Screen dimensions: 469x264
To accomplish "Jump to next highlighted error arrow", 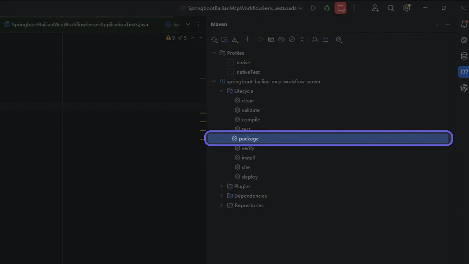I will [x=201, y=38].
